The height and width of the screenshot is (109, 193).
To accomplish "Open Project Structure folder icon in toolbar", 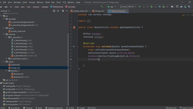I will [x=172, y=7].
